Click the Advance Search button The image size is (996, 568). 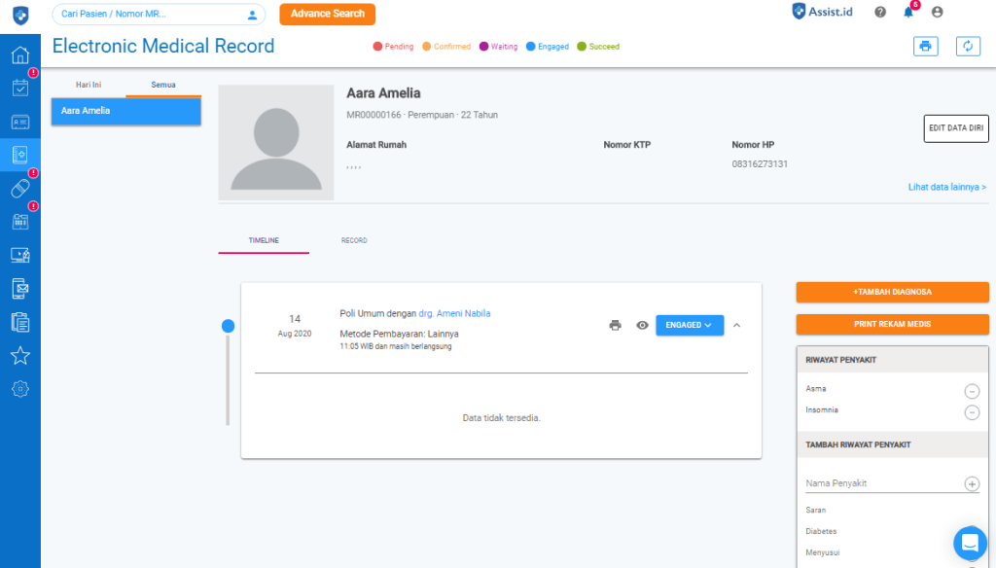coord(327,14)
